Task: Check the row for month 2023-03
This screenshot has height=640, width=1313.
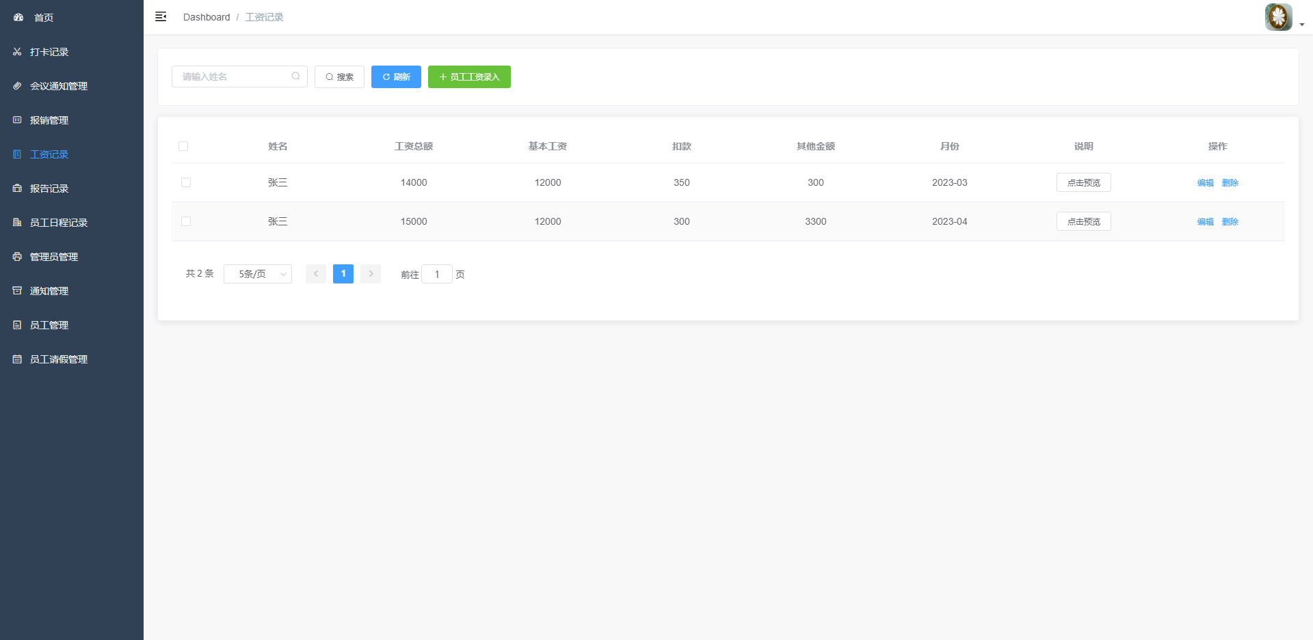Action: 186,182
